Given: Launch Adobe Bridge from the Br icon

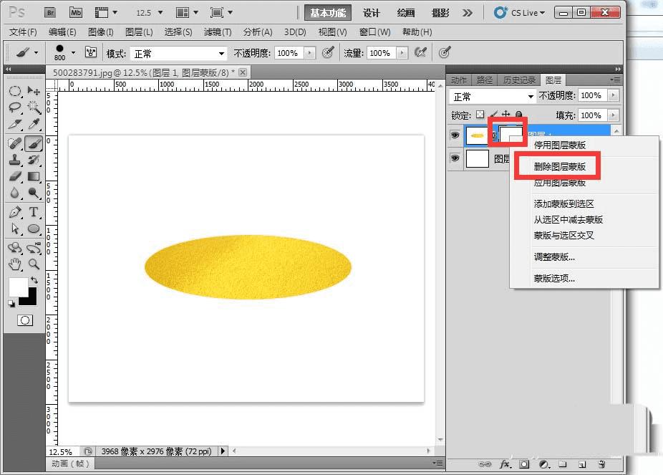Looking at the screenshot, I should pyautogui.click(x=50, y=12).
